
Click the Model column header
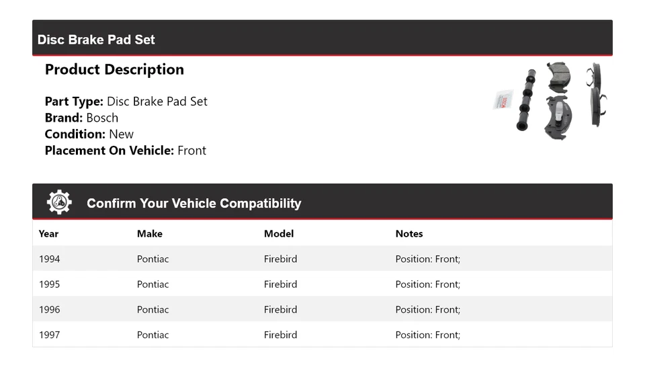pos(279,234)
